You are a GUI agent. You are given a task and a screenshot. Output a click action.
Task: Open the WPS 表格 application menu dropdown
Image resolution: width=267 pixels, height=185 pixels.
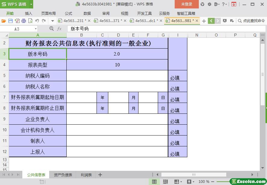pos(31,4)
